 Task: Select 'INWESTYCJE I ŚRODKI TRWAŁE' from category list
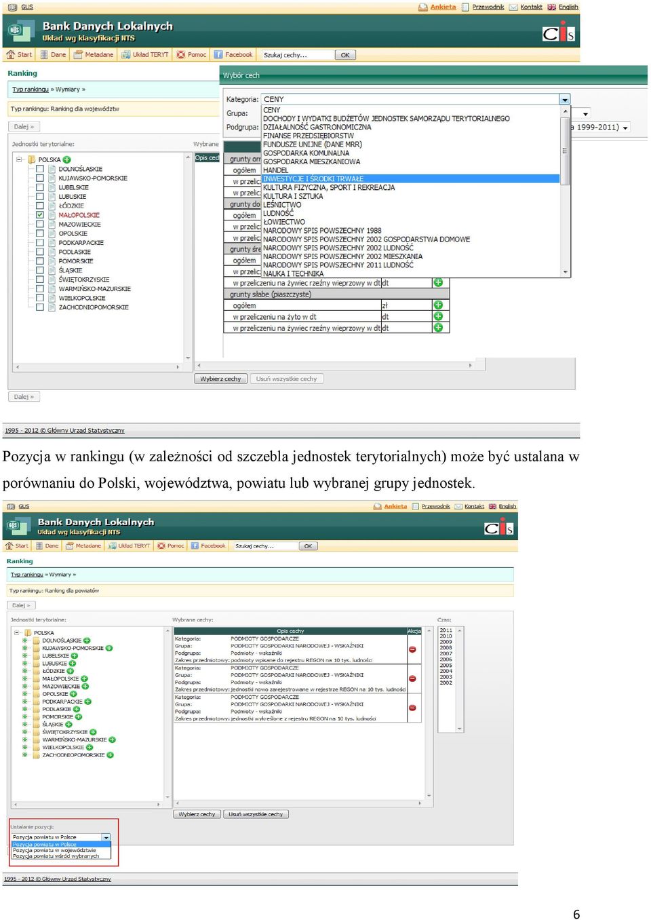(x=410, y=179)
